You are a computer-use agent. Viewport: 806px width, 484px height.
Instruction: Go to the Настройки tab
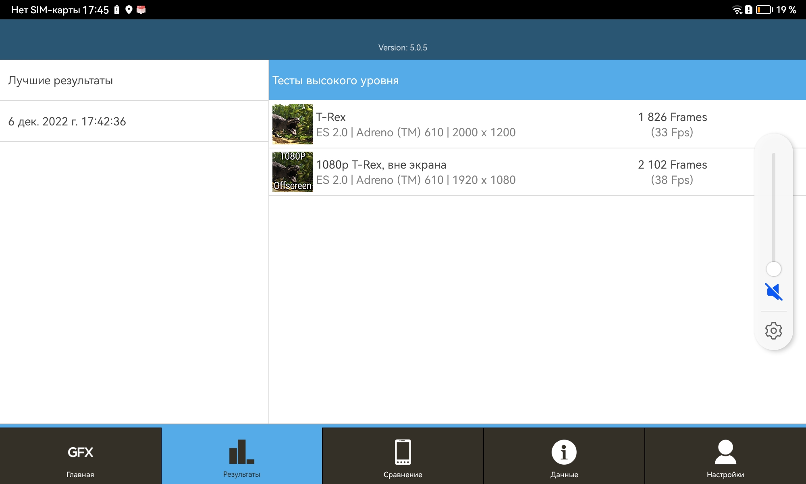[x=725, y=456]
